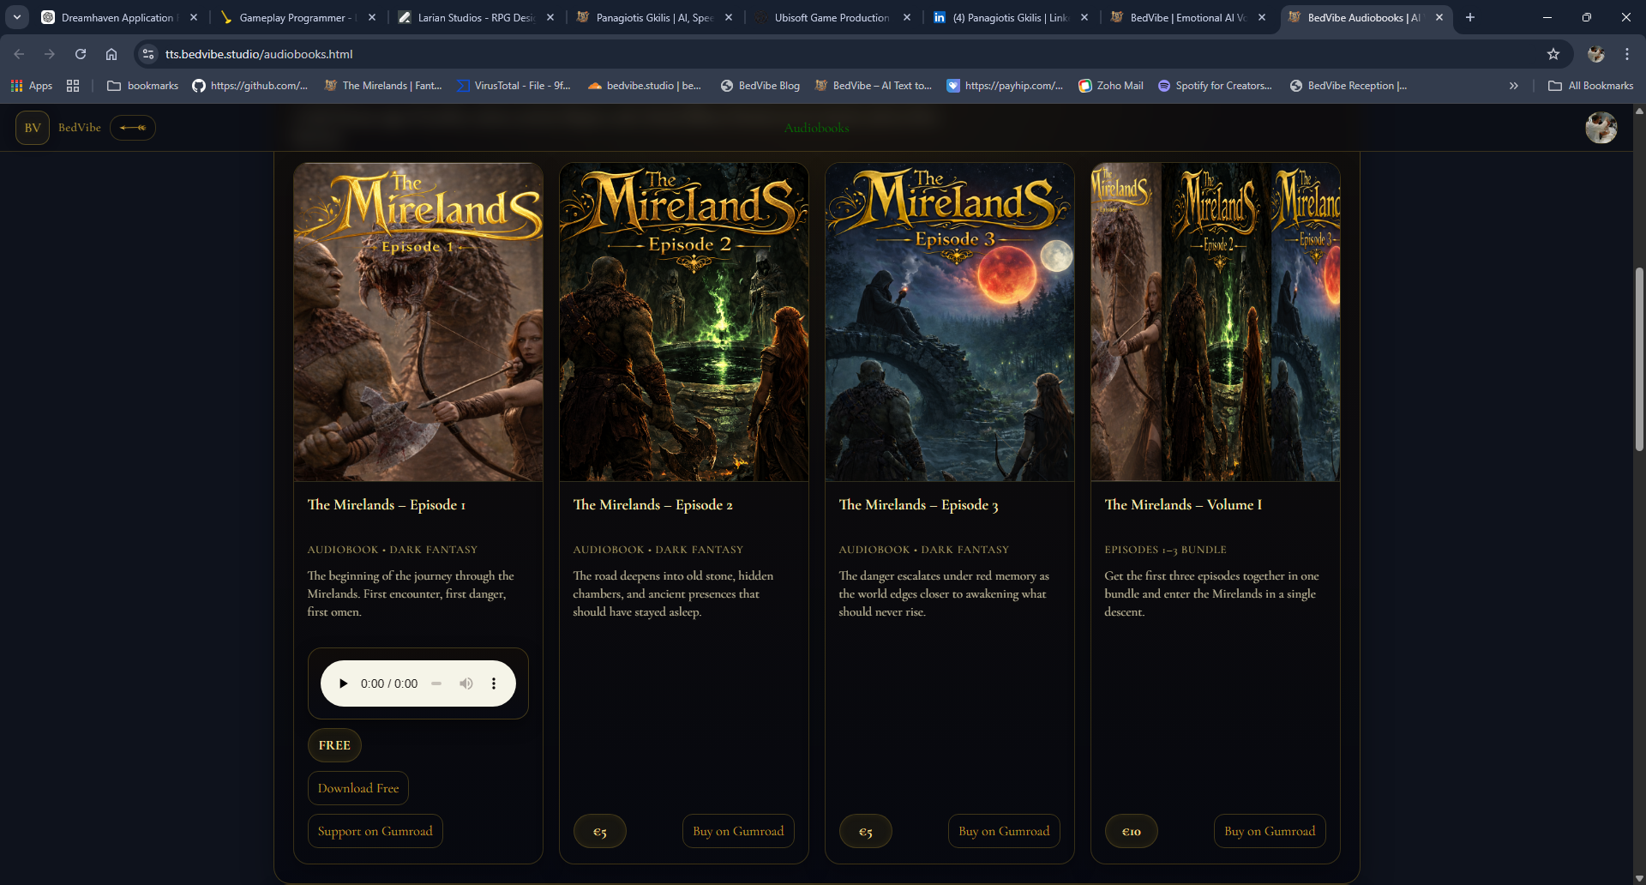Open the BedVibe Reception bookmark

tap(1349, 86)
